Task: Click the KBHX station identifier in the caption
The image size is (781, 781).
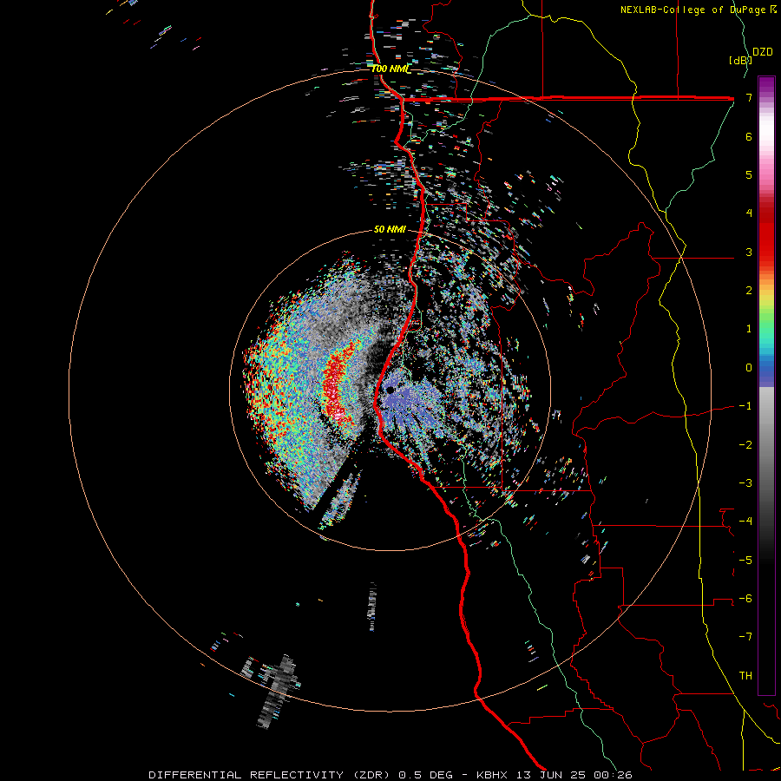Action: [492, 775]
